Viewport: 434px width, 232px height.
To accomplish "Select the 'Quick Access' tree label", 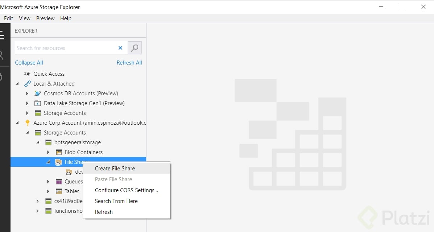I will [49, 74].
